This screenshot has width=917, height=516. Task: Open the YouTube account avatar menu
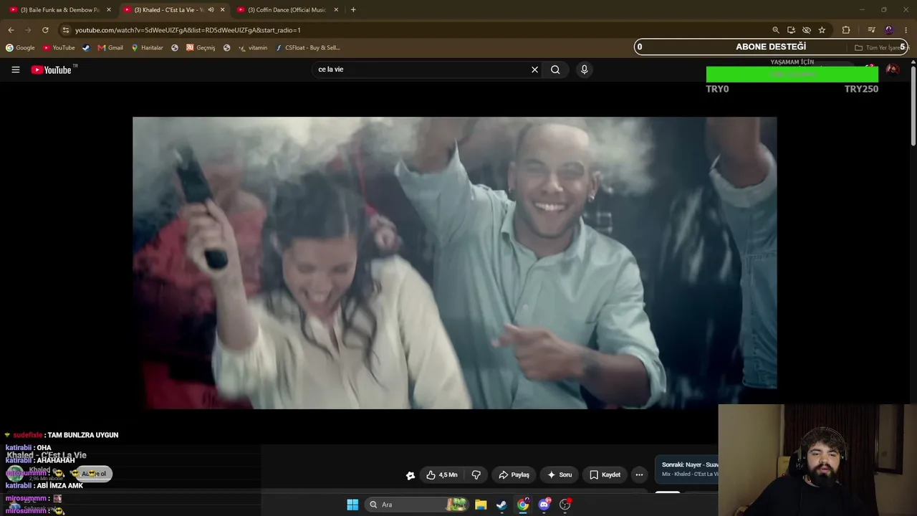click(892, 70)
